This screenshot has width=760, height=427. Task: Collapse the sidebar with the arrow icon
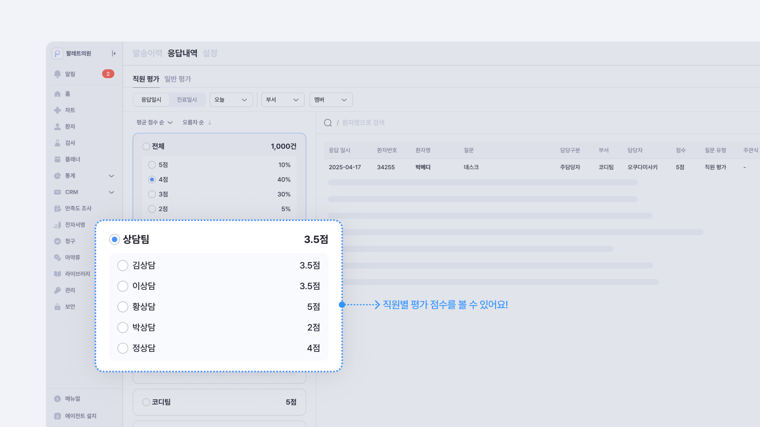click(x=114, y=53)
